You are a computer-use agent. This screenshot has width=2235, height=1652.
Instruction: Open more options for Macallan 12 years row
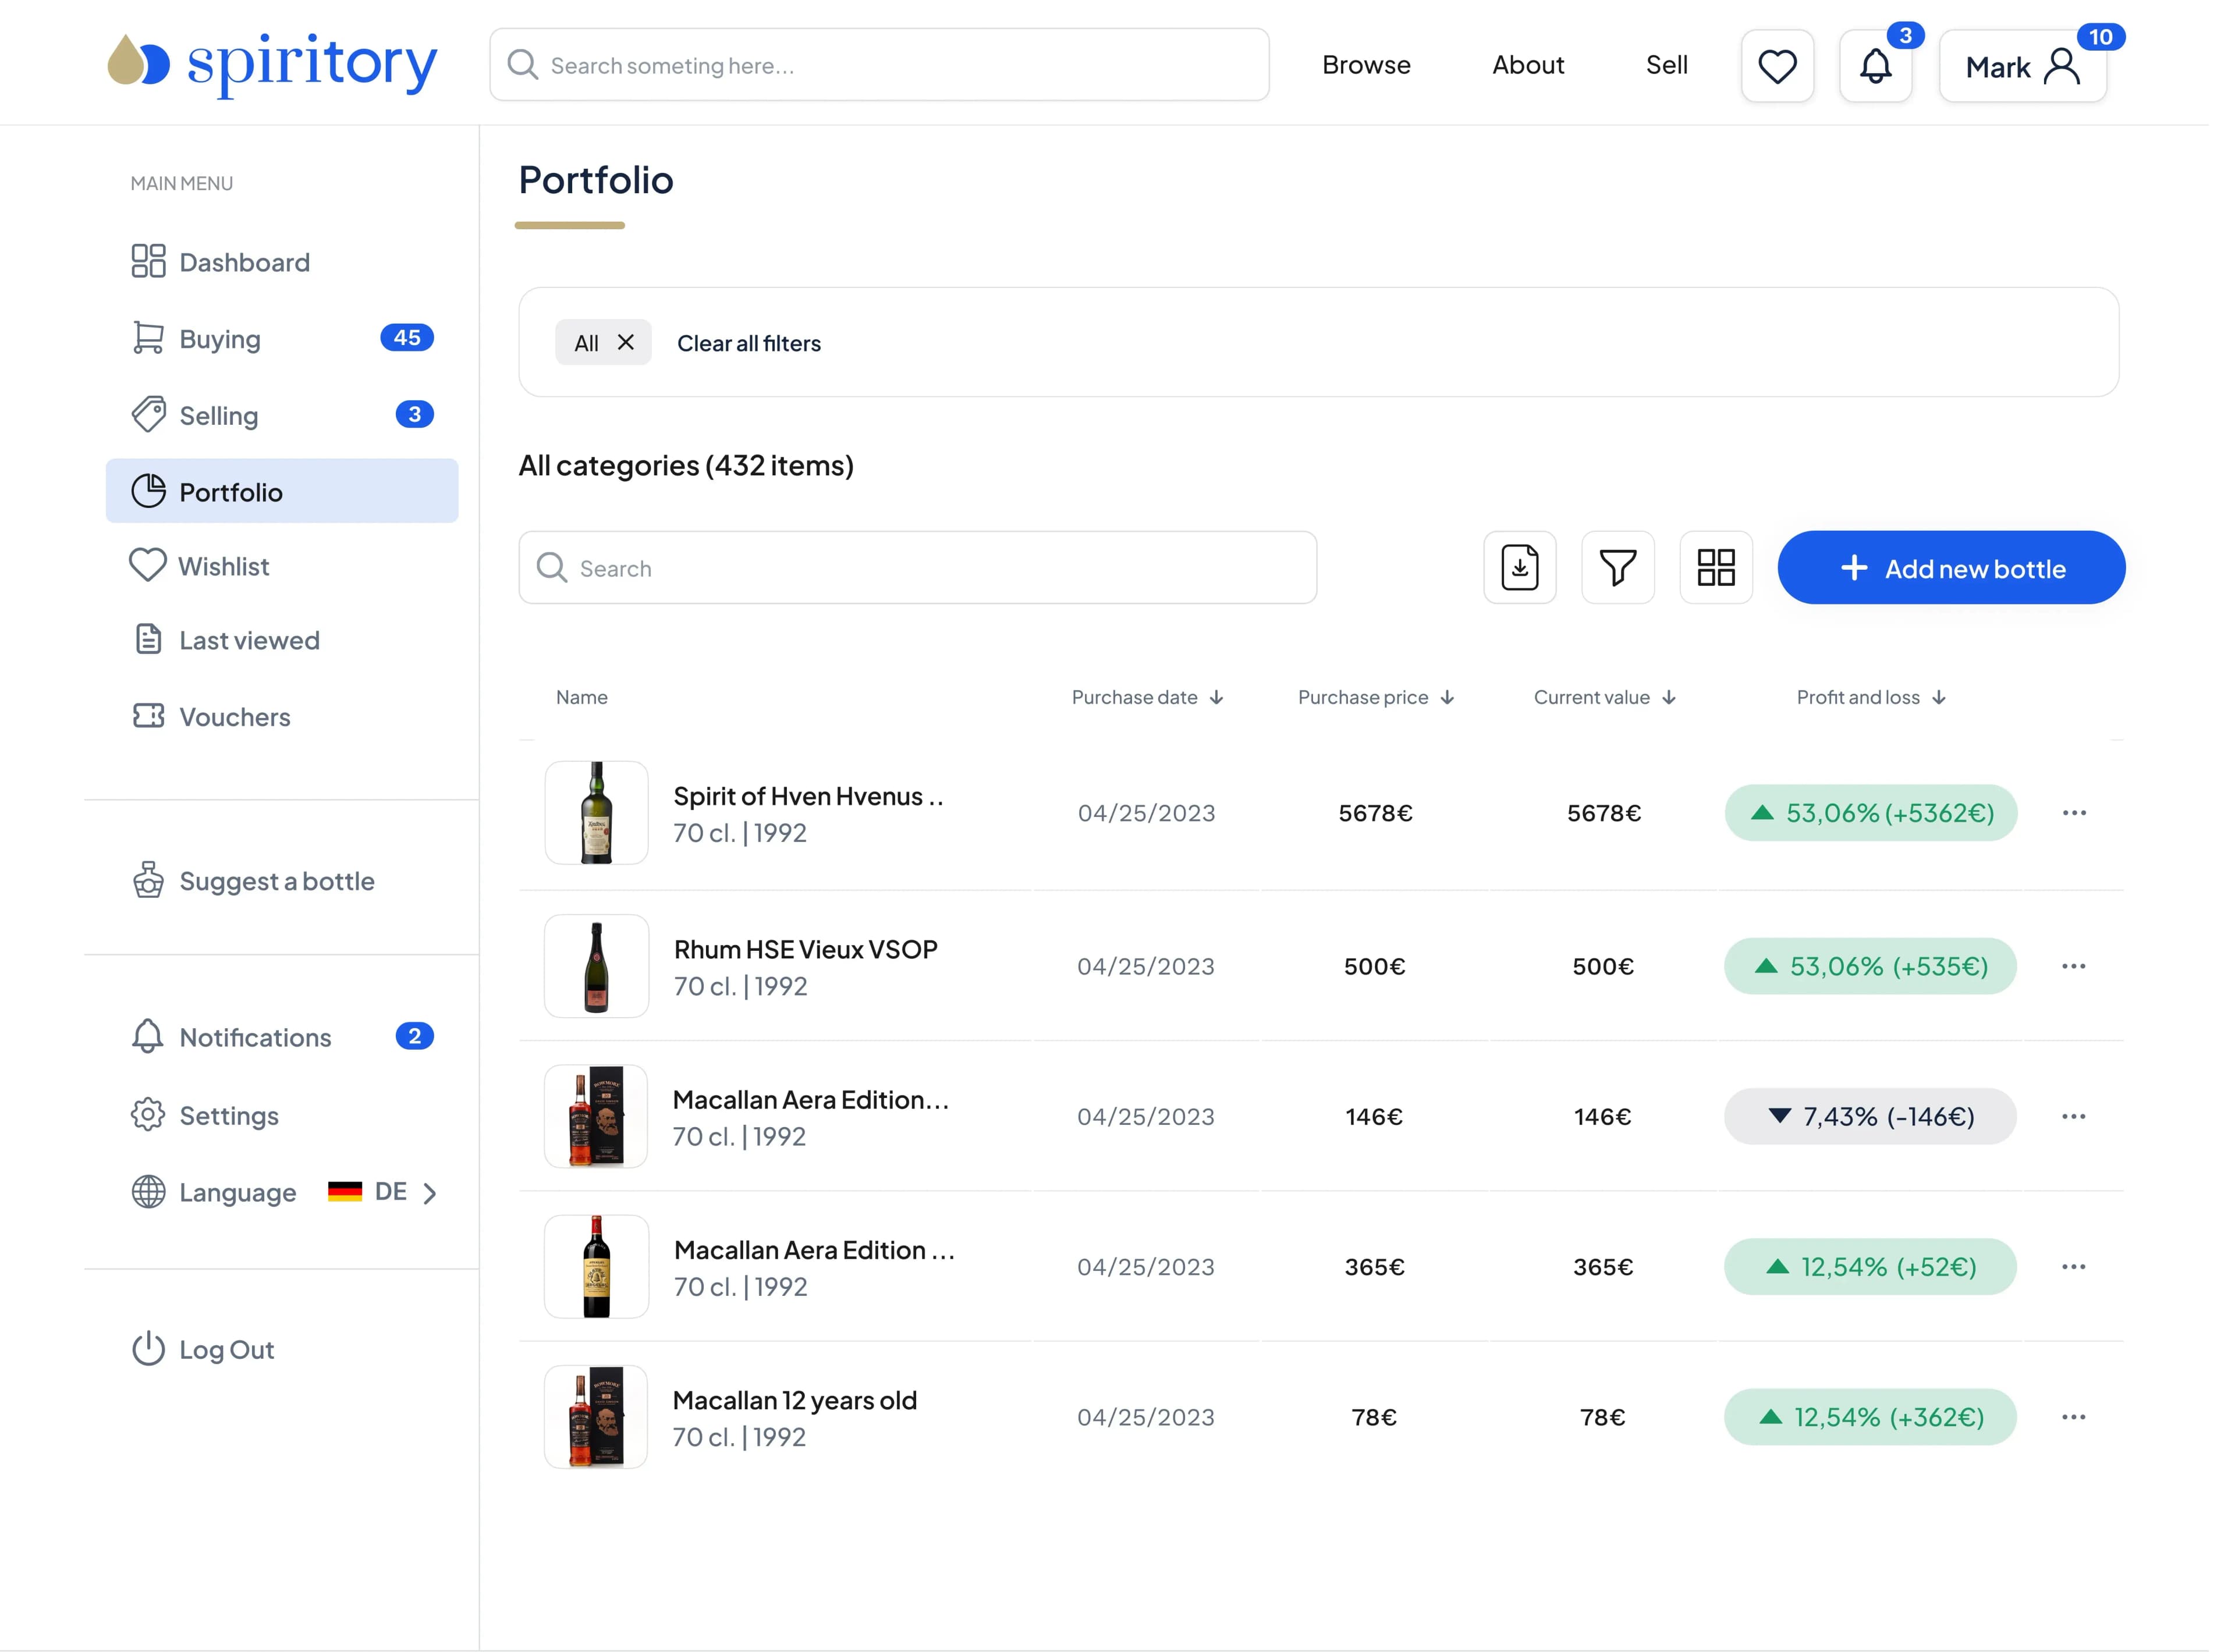click(x=2073, y=1416)
